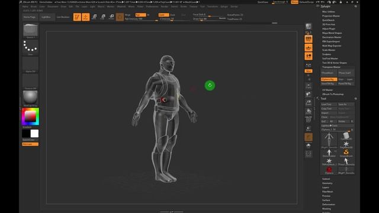Screen dimensions: 379x213
Task: Click QuickSave in the title bar
Action: coord(263,2)
